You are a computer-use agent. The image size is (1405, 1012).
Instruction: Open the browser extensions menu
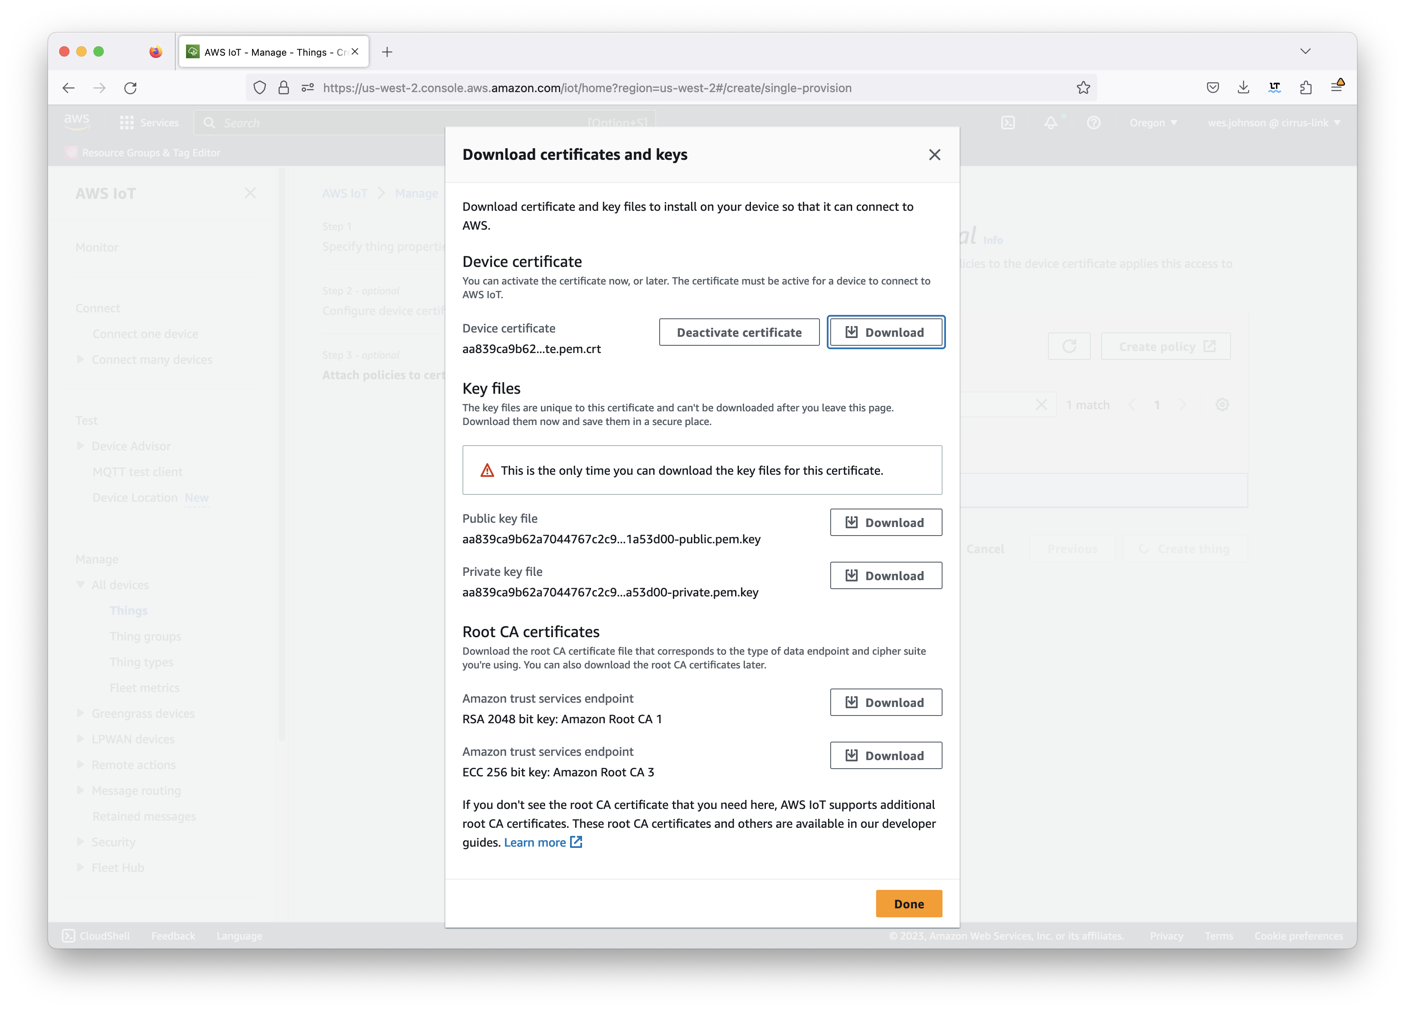[x=1306, y=88]
